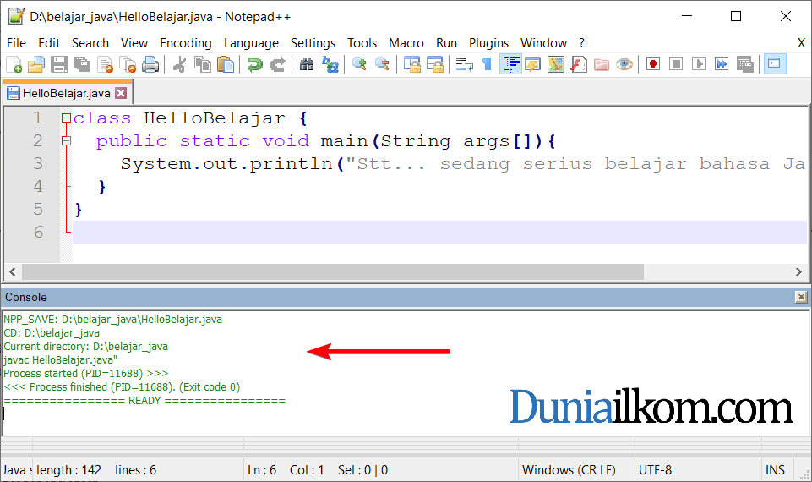Screen dimensions: 812x482
Task: Run the macro multiple times icon
Action: tap(722, 64)
